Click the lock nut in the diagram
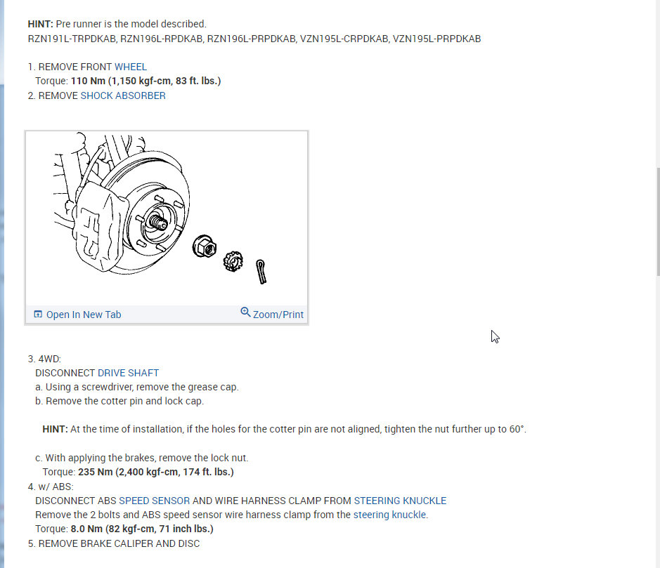 [x=205, y=246]
